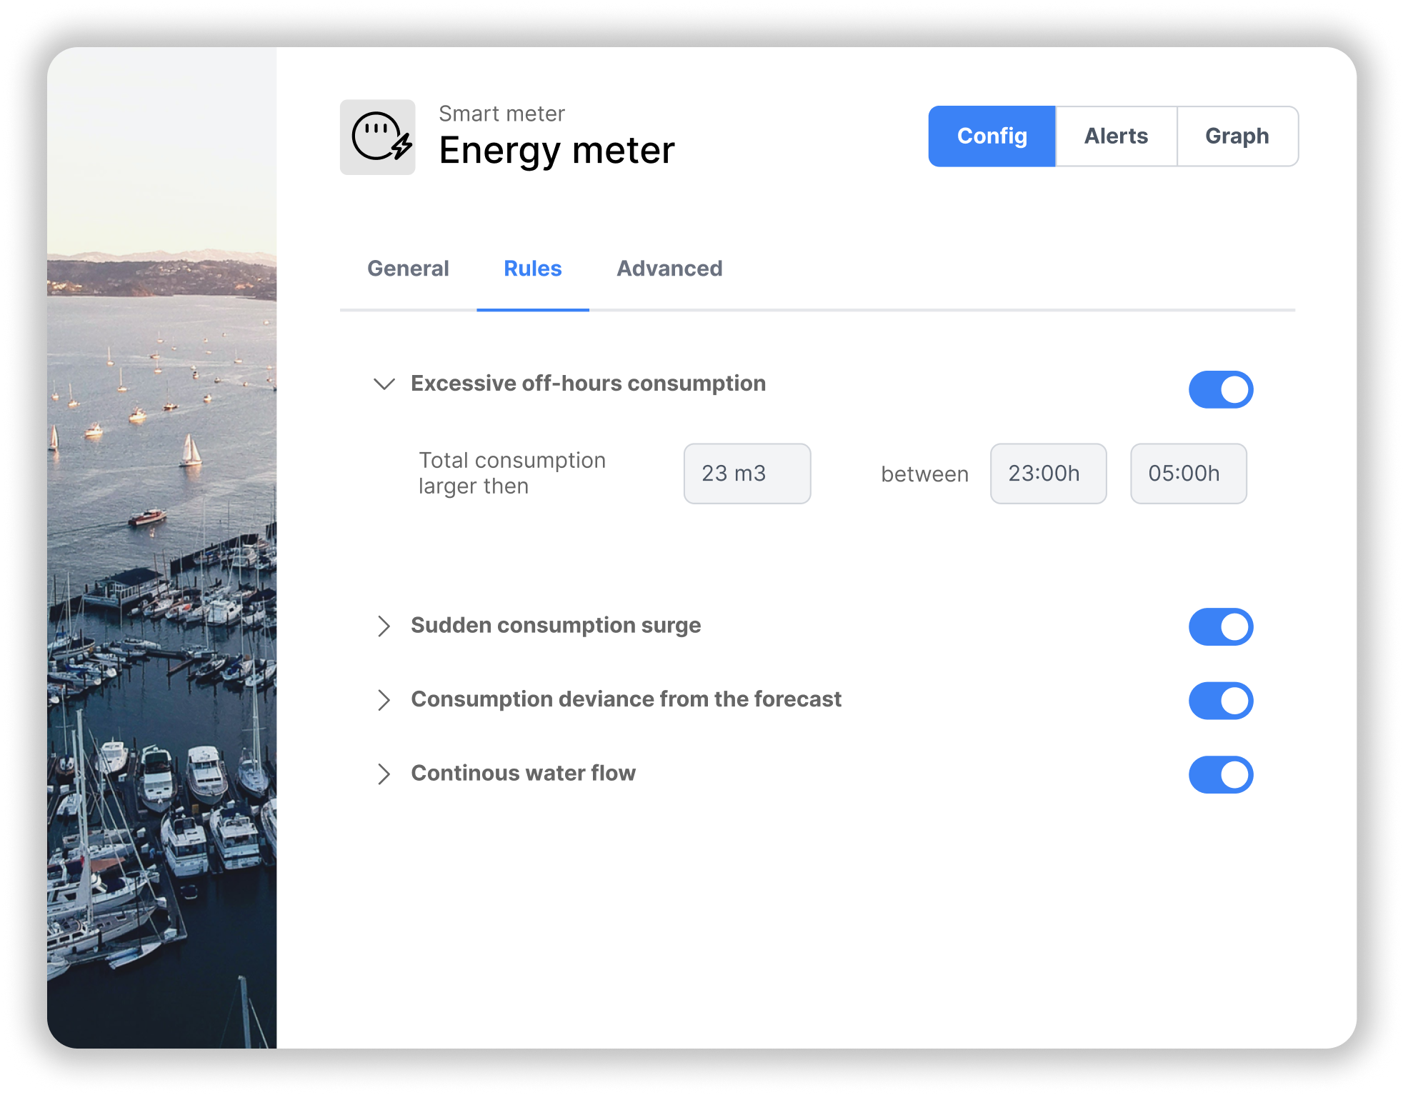The height and width of the screenshot is (1095, 1403).
Task: Expand Consumption deviance from the forecast
Action: coord(384,700)
